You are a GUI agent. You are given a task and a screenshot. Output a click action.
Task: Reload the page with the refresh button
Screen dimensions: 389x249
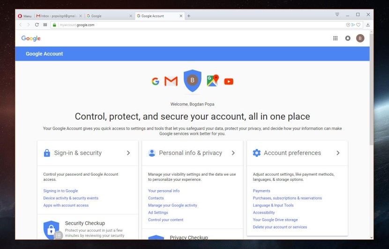click(x=37, y=25)
